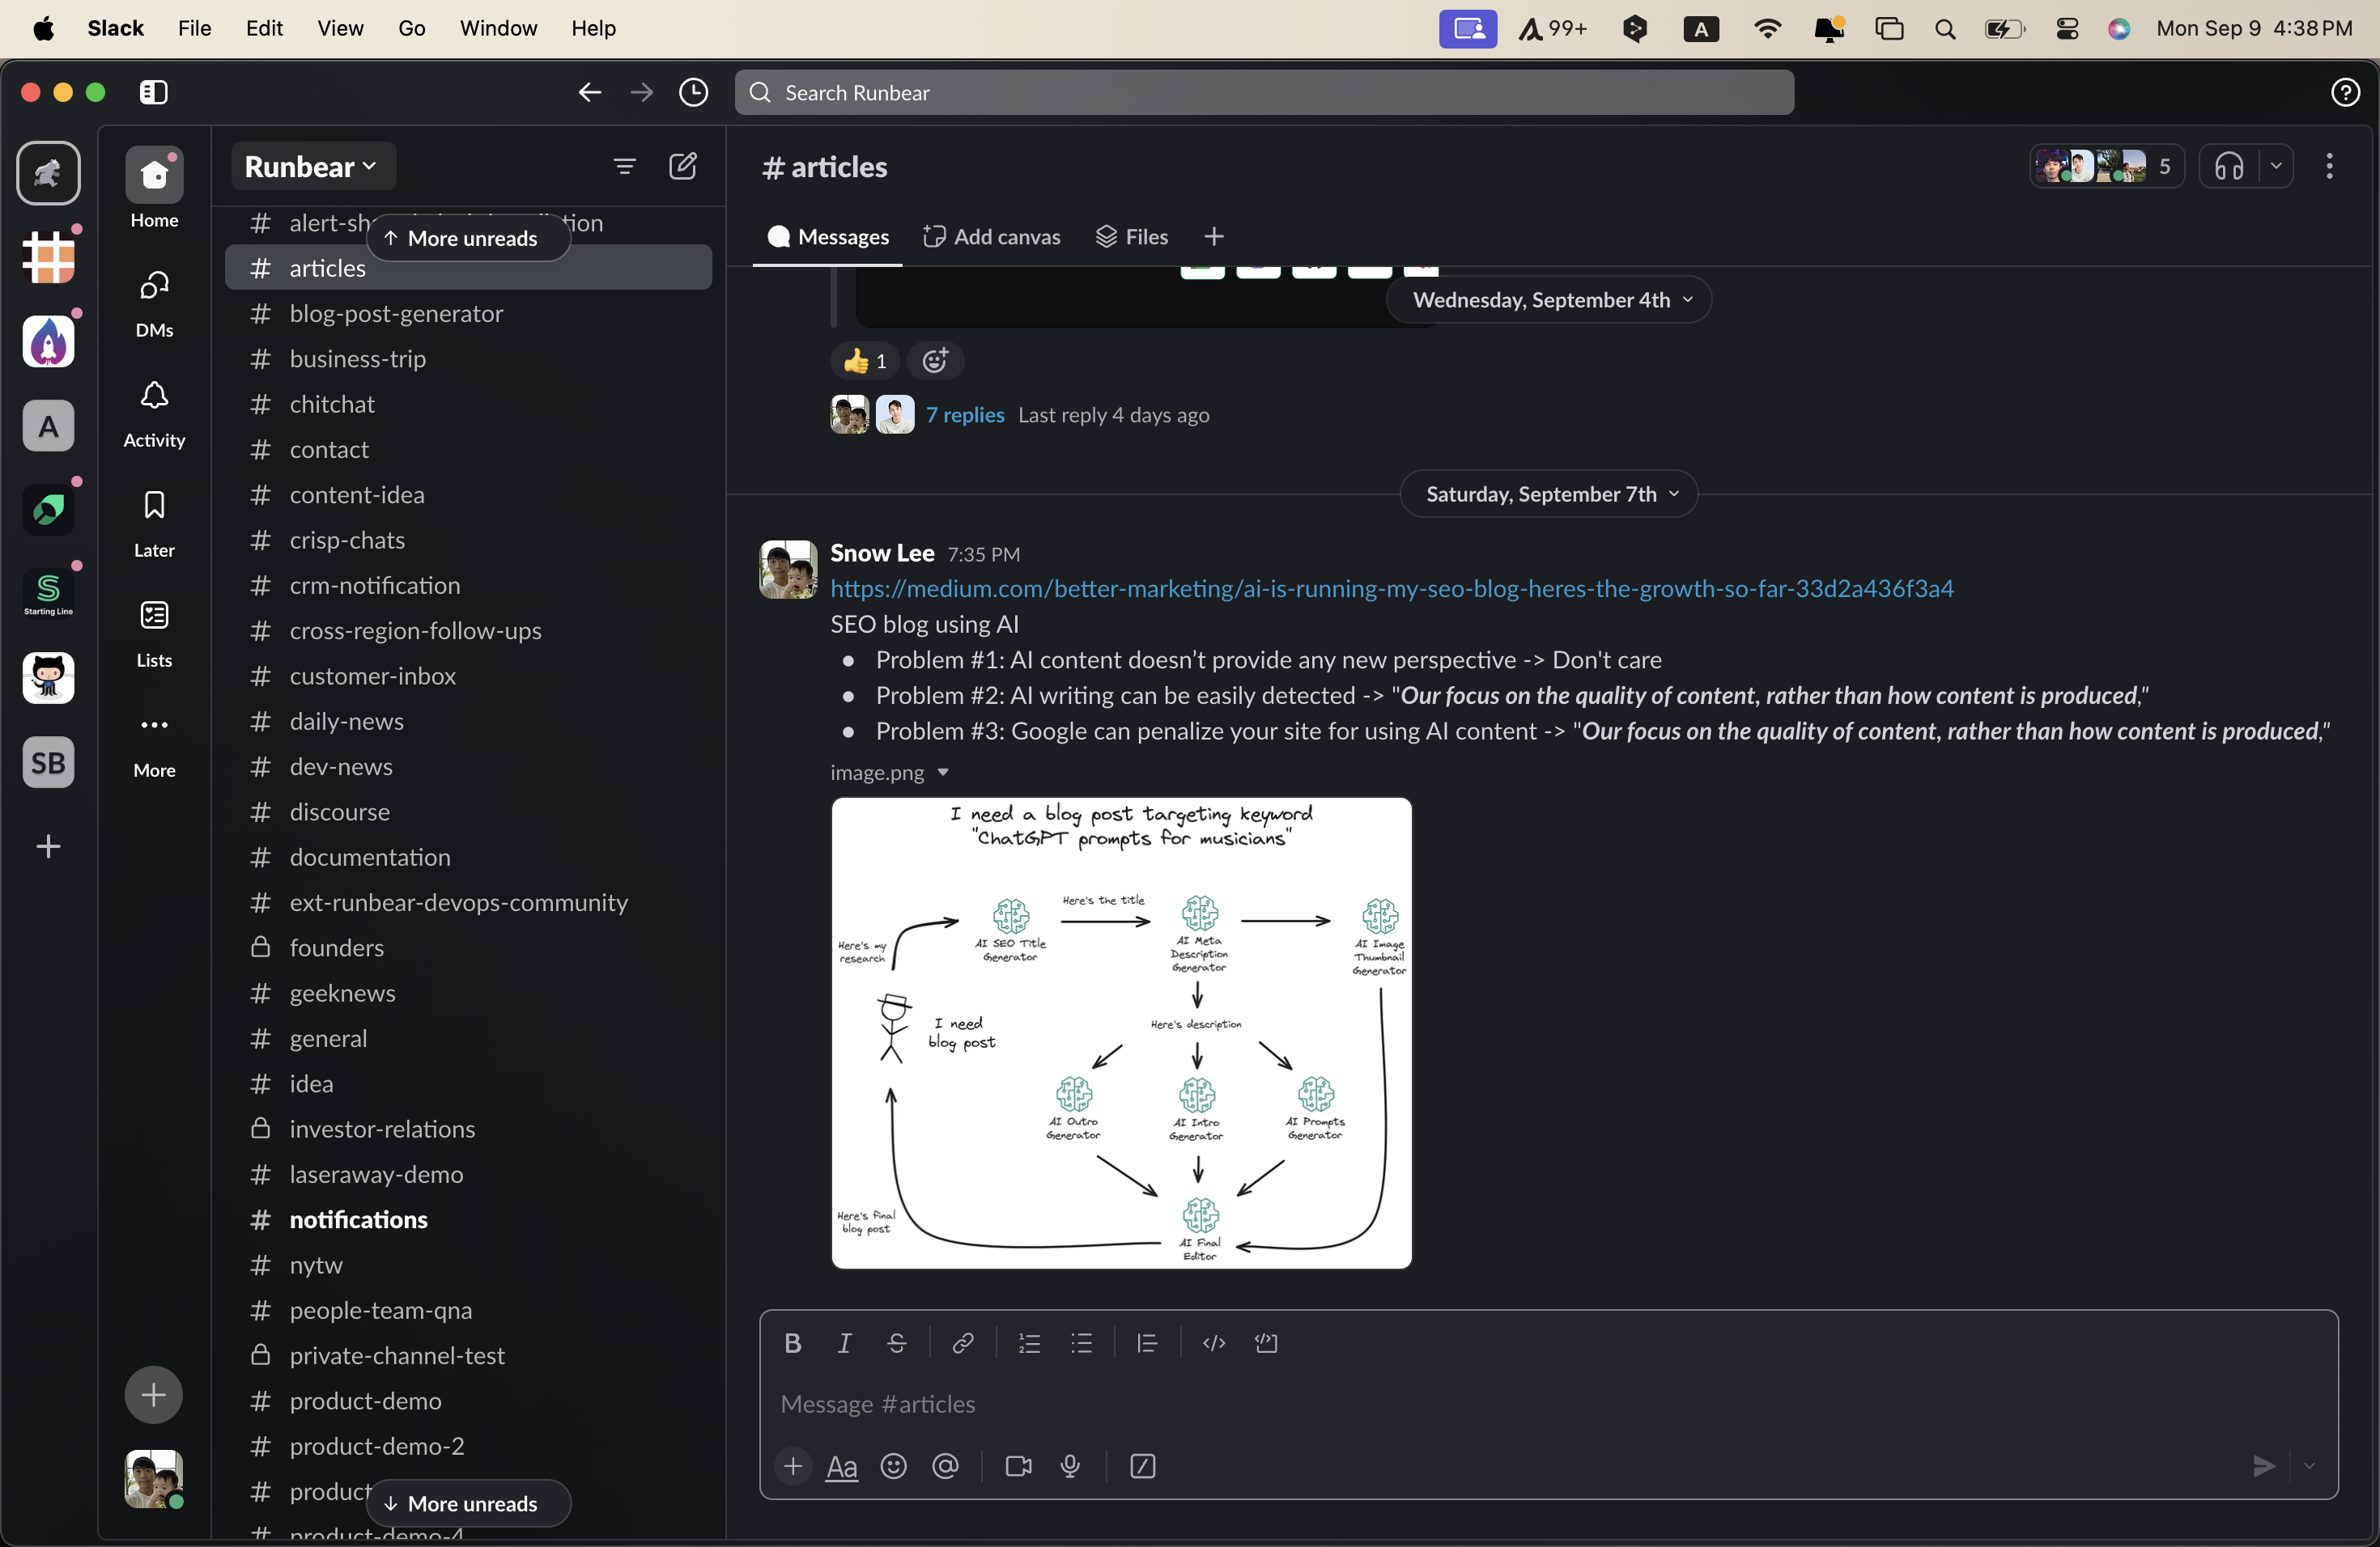Jump to lower More unreads

(469, 1503)
